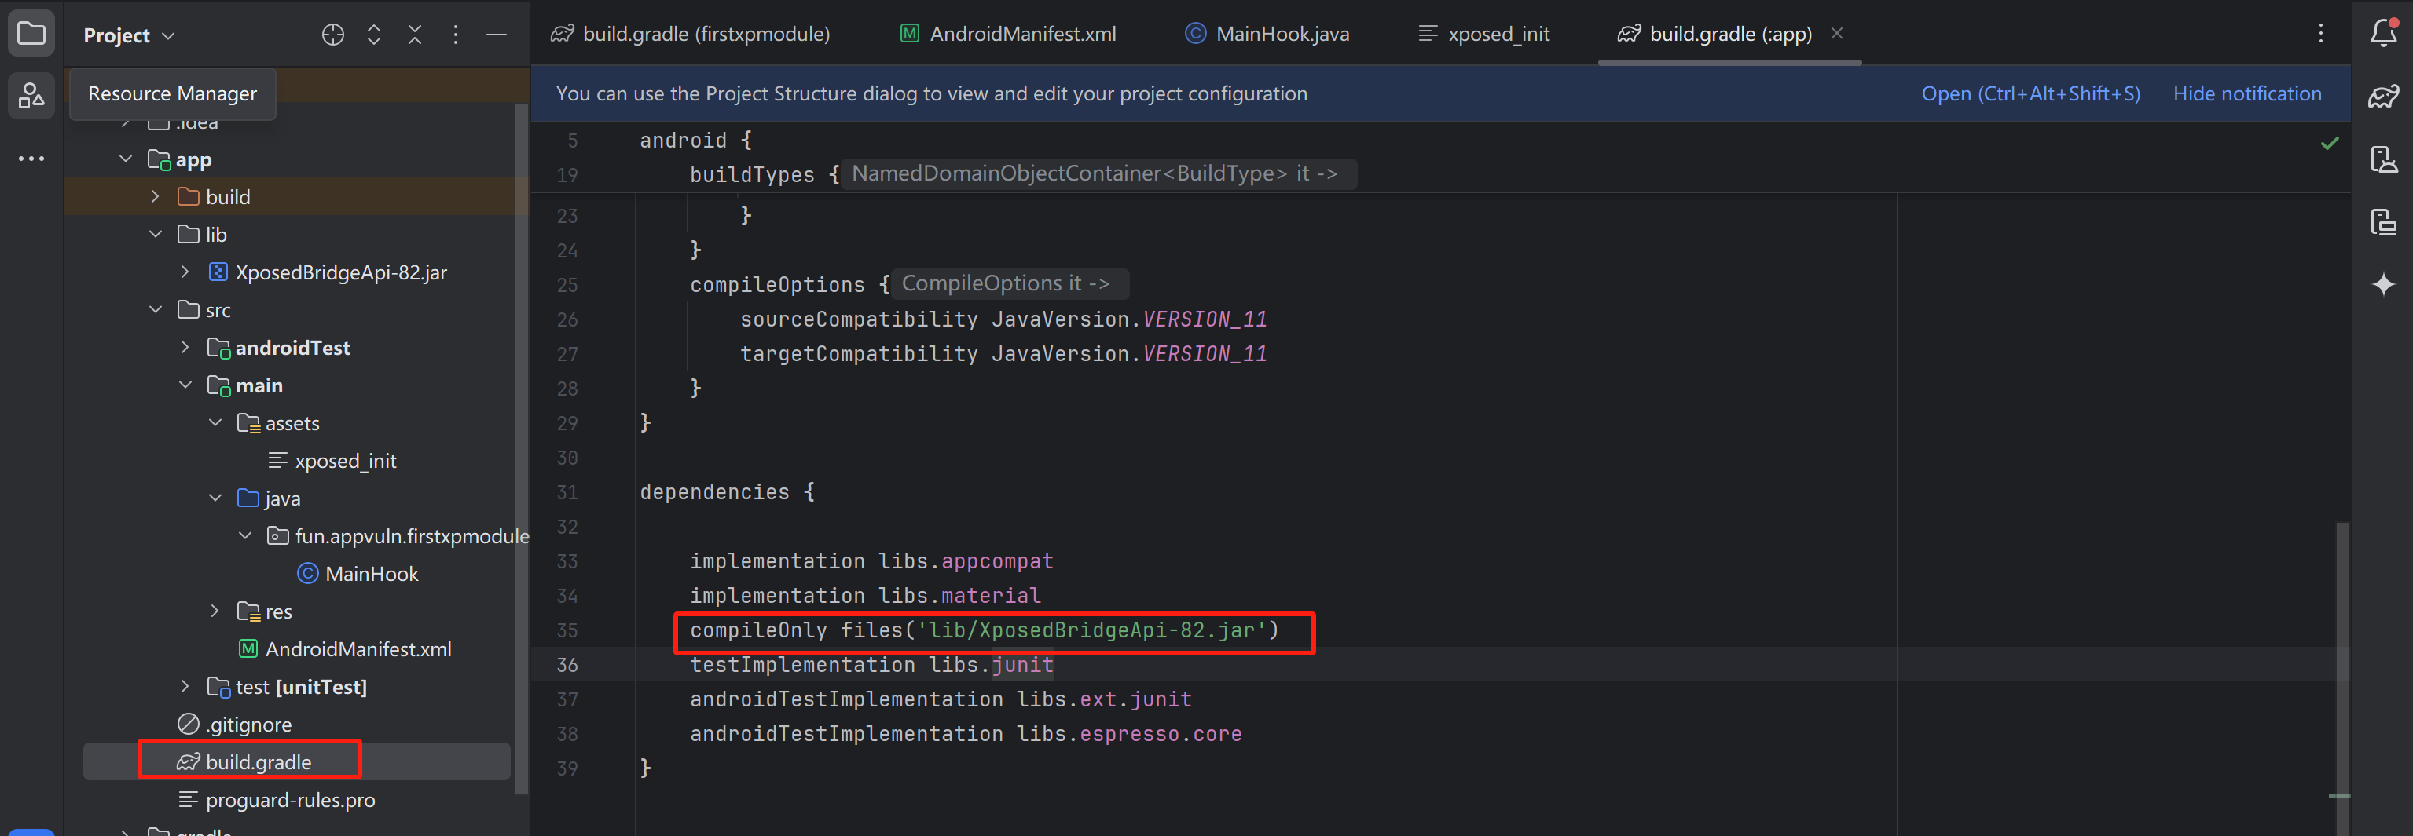Switch to MainHook.java tab
This screenshot has width=2413, height=836.
(1267, 34)
